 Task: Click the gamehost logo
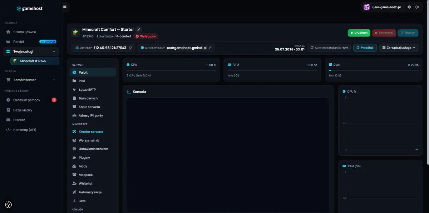(30, 9)
